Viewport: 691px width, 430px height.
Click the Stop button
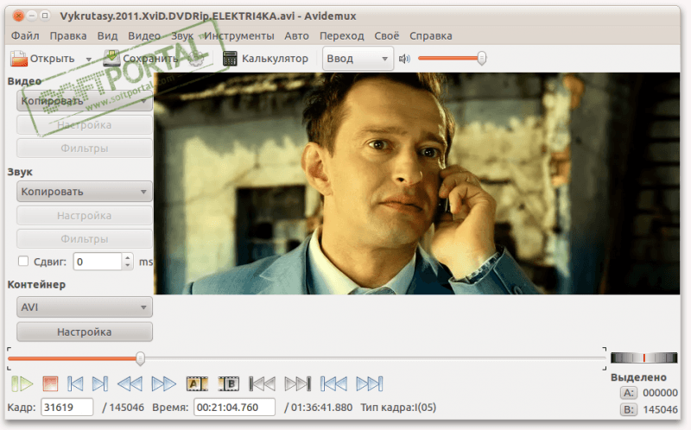coord(50,383)
